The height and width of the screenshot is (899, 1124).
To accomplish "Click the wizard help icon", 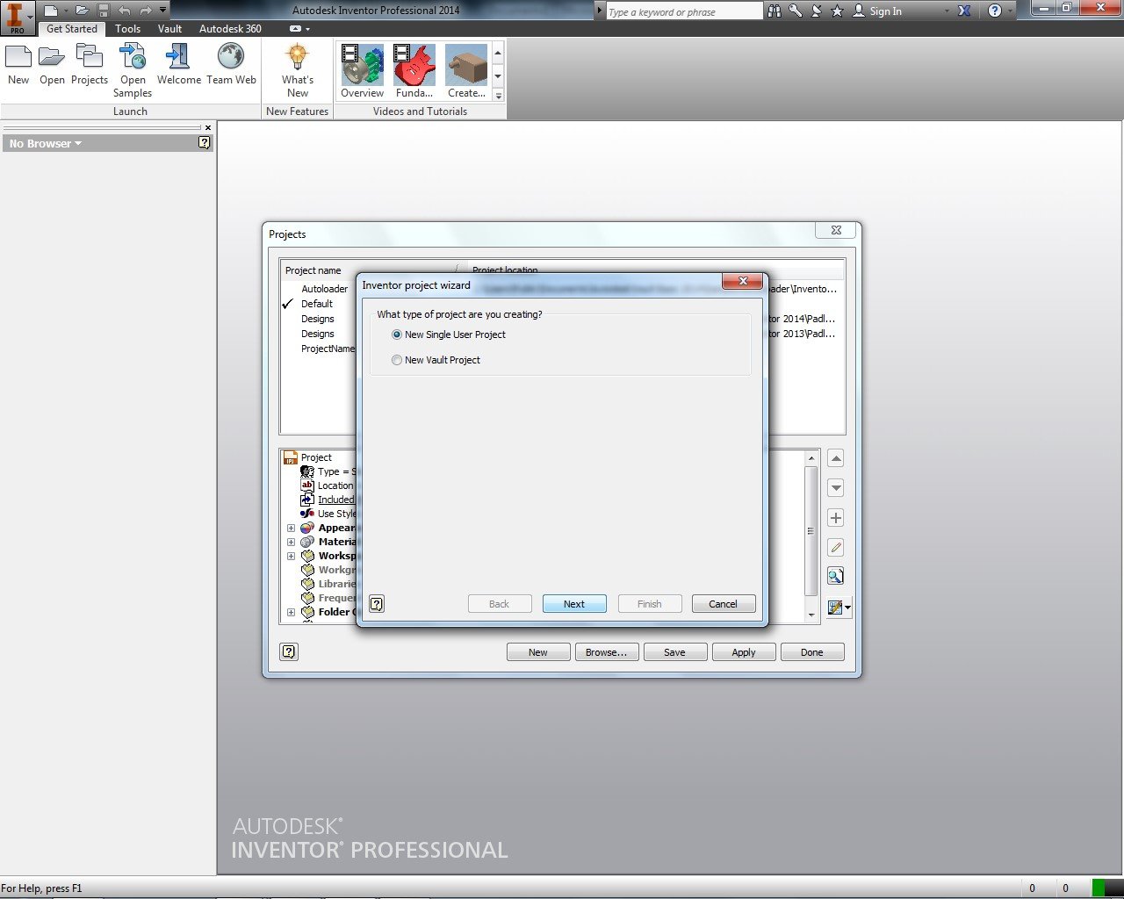I will 377,604.
